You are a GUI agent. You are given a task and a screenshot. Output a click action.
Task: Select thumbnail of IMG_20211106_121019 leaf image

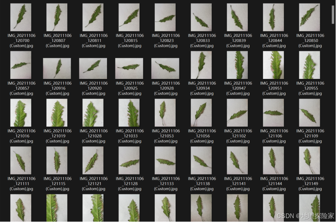coord(57,113)
